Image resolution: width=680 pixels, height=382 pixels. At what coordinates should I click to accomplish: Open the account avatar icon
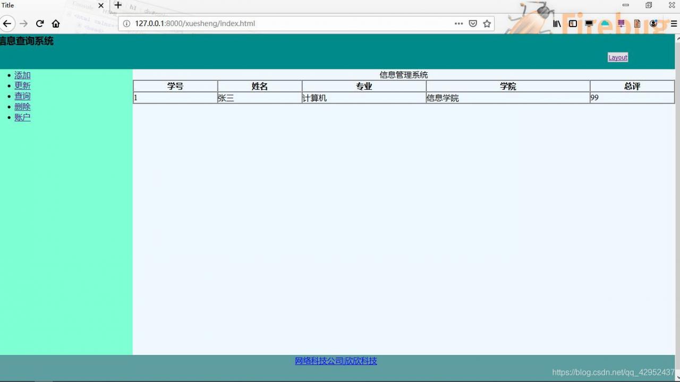click(653, 23)
